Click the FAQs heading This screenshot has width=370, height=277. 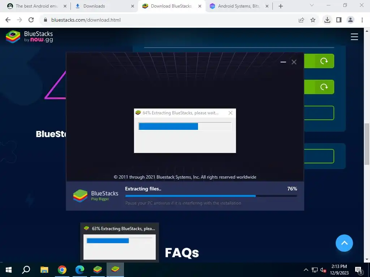[182, 252]
